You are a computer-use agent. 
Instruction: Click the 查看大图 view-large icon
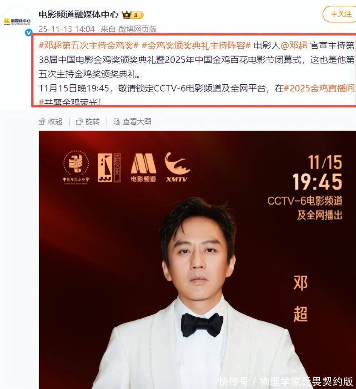click(x=116, y=122)
